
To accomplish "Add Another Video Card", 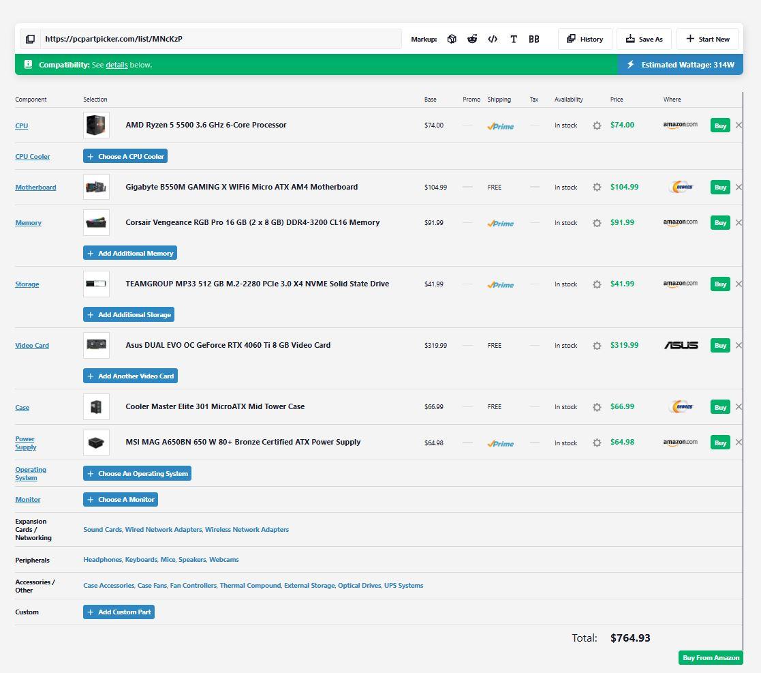I will 131,376.
